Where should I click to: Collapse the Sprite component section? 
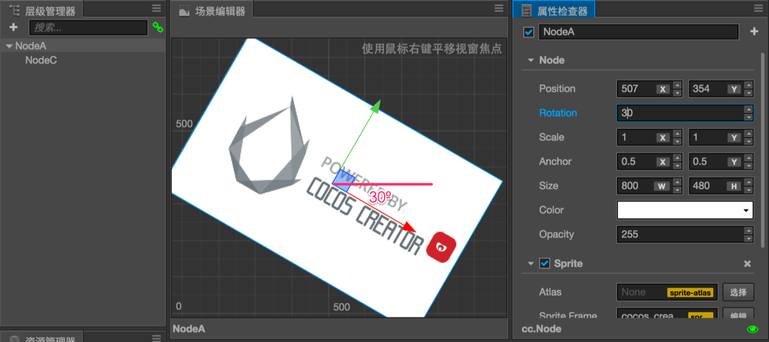click(x=531, y=264)
